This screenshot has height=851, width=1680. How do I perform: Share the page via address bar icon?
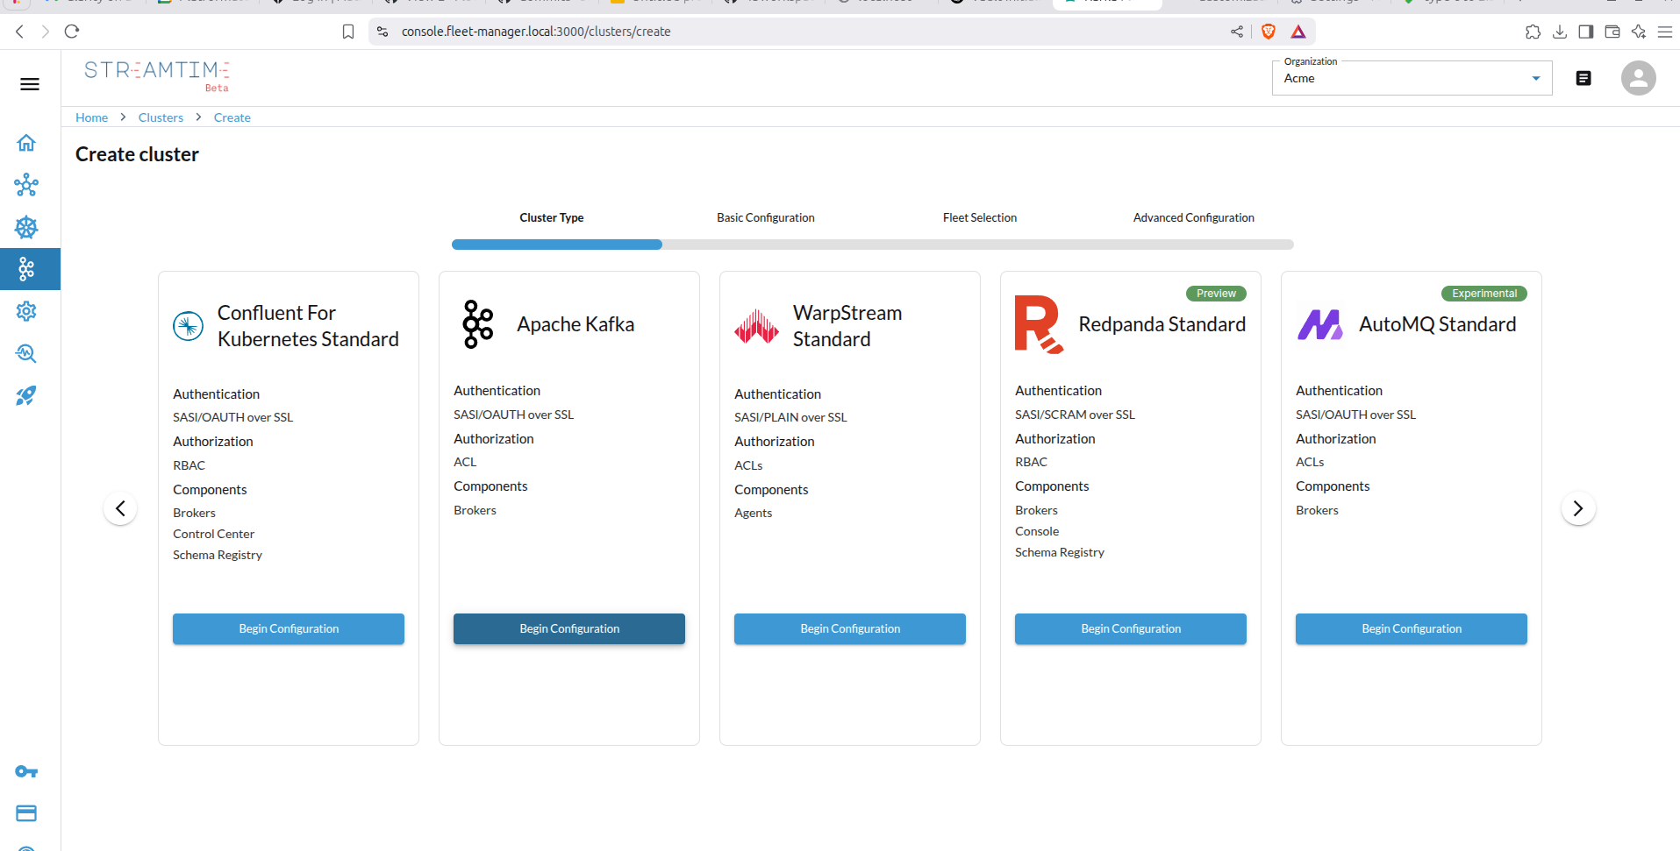1237,32
